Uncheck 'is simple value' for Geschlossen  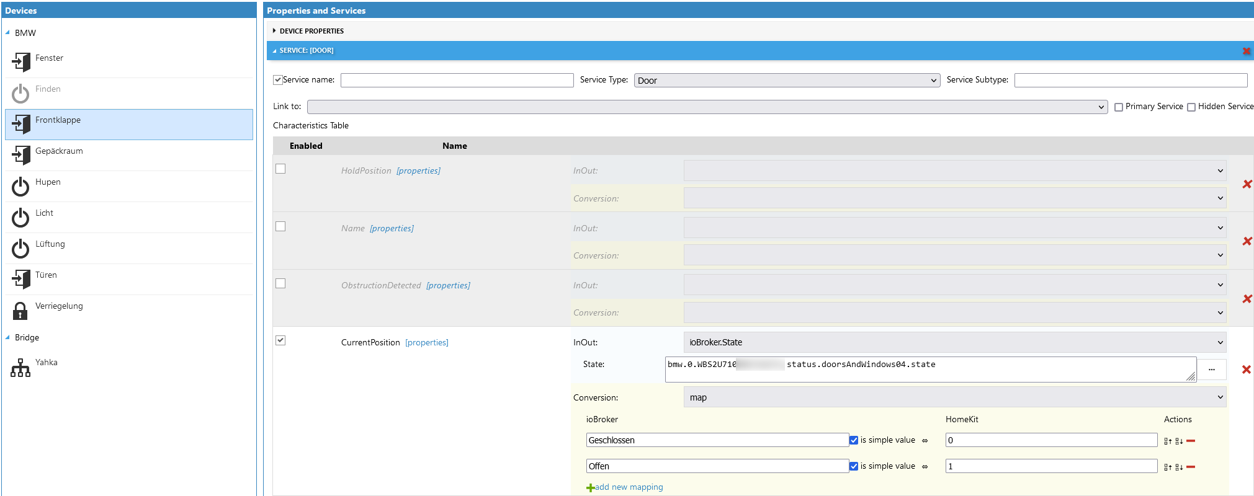coord(854,440)
